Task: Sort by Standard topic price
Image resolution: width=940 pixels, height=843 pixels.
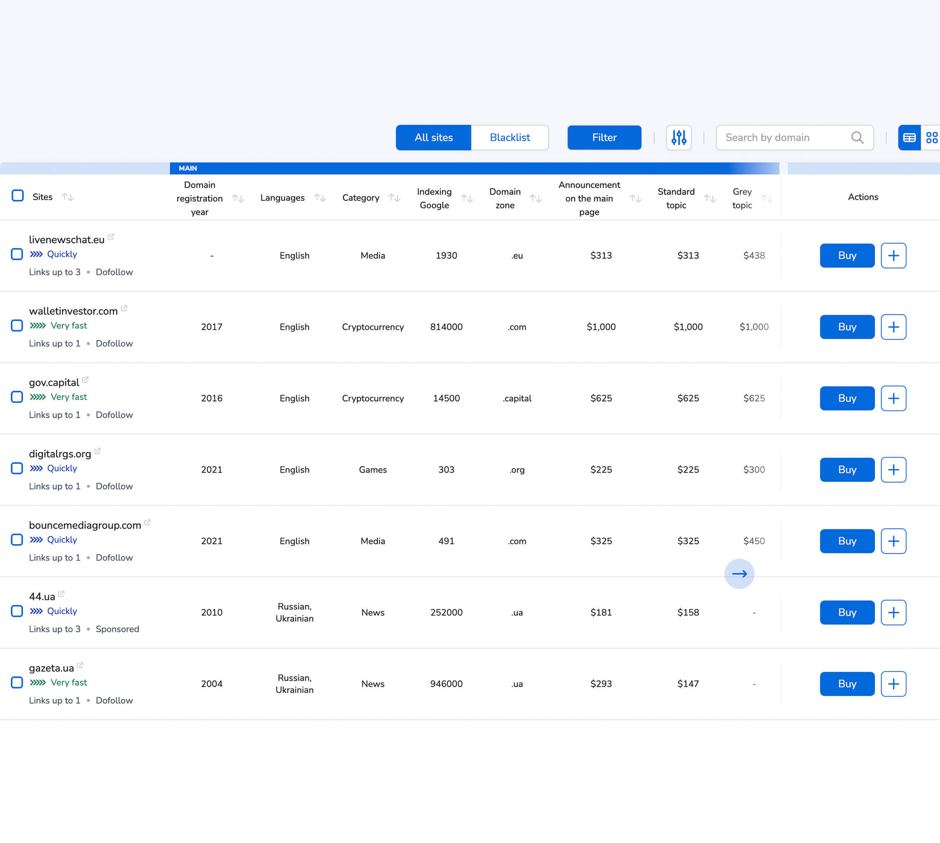Action: 709,198
